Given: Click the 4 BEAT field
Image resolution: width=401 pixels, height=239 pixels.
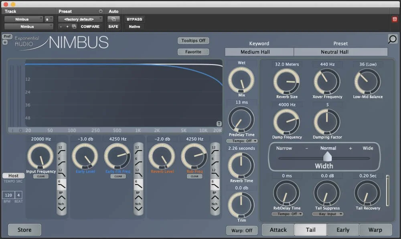Looking at the screenshot, I should tap(19, 195).
